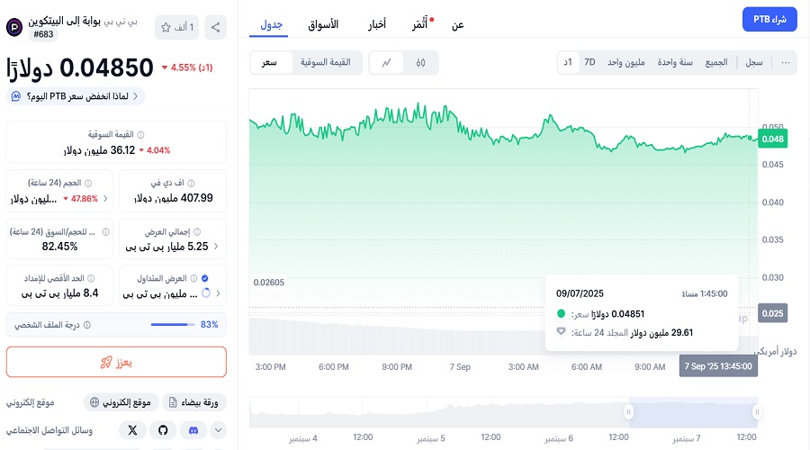
Task: Click the 36.12 million market cap value
Action: click(100, 150)
